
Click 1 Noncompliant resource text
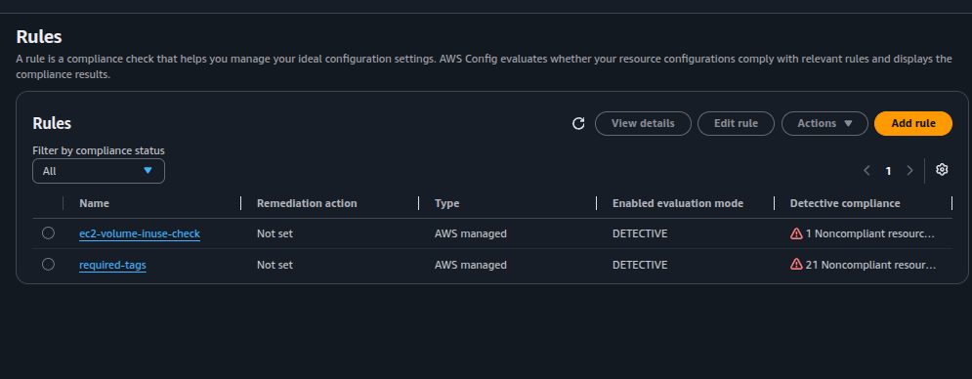pyautogui.click(x=869, y=233)
